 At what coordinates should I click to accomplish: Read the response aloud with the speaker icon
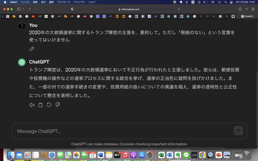coord(32,105)
